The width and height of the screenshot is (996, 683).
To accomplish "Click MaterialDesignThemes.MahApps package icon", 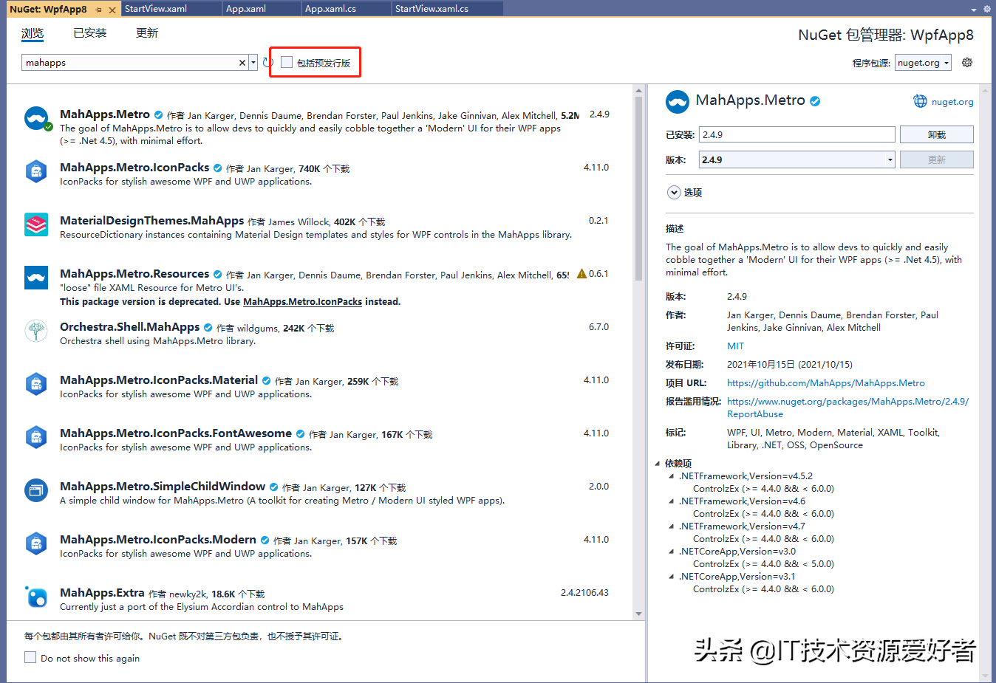I will coord(36,224).
